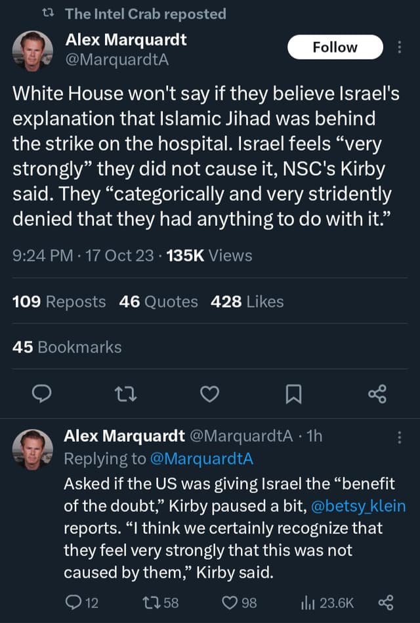Follow Alex Marquardt
The height and width of the screenshot is (623, 420).
point(335,47)
